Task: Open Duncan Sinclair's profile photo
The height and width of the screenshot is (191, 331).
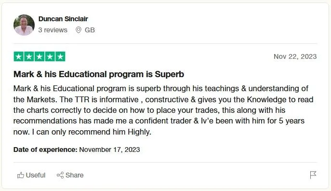Action: 24,25
